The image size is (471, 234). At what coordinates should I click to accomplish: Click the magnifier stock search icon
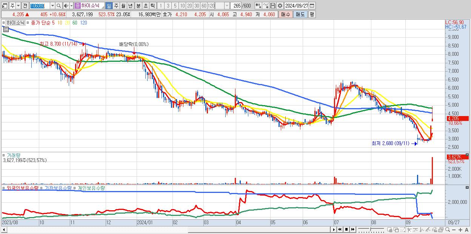58,6
